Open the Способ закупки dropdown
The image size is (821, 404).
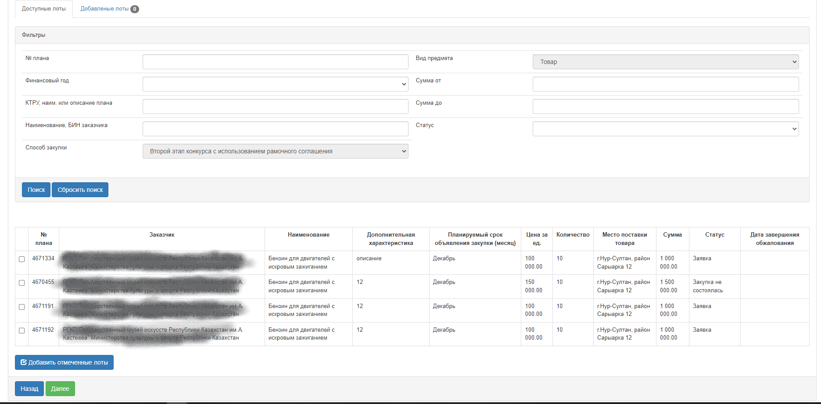click(275, 151)
